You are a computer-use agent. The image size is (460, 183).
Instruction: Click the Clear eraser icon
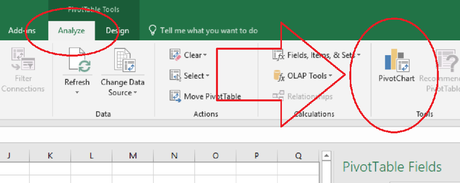(x=176, y=55)
